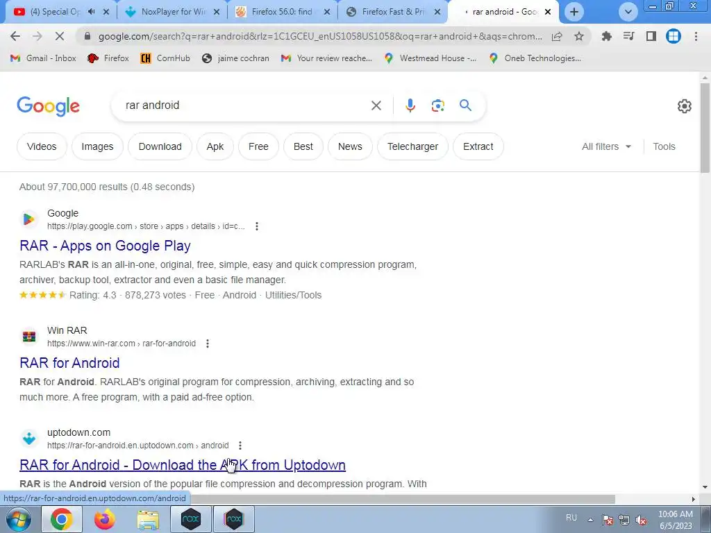The image size is (711, 533).
Task: Open Chrome from the taskbar
Action: [x=62, y=519]
